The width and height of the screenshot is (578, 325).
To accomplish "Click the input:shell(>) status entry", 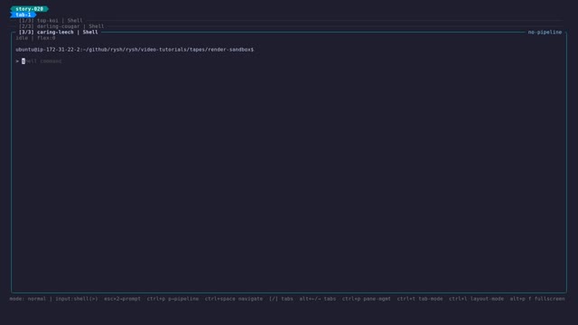I will [x=77, y=299].
